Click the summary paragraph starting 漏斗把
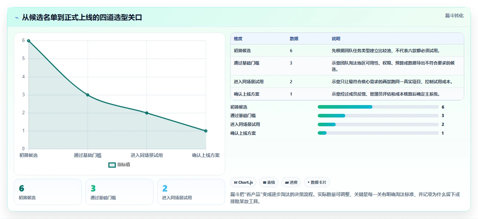This screenshot has height=219, width=478. pos(345,198)
